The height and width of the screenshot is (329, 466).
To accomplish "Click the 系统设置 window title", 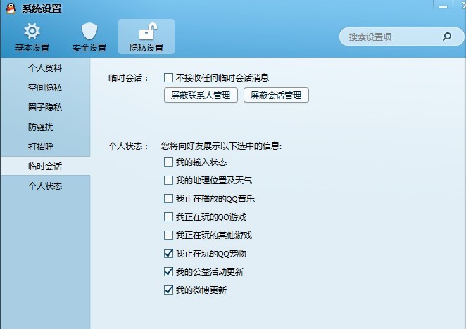I will pyautogui.click(x=42, y=8).
